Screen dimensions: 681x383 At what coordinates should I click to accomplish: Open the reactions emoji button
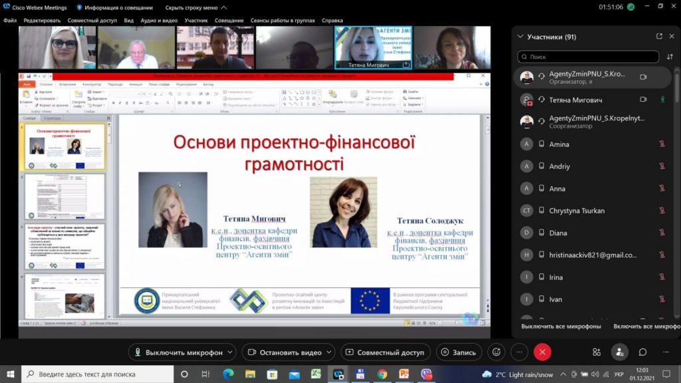[x=496, y=352]
